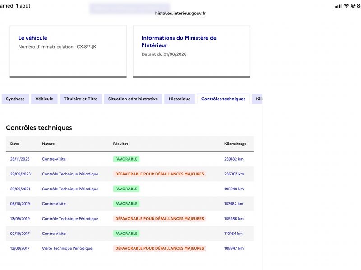The height and width of the screenshot is (270, 361).
Task: Click the date 28/11/2023
Action: click(x=20, y=159)
